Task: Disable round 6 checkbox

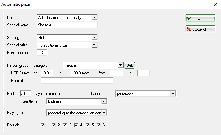Action: click(x=99, y=125)
